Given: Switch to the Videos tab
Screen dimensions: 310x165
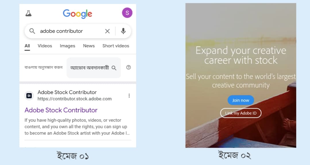Looking at the screenshot, I should 45,46.
